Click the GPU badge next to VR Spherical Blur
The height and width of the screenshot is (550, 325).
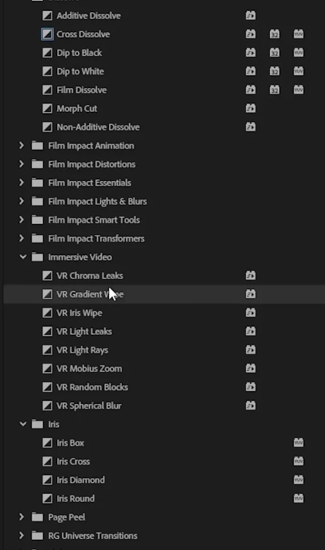(x=250, y=406)
